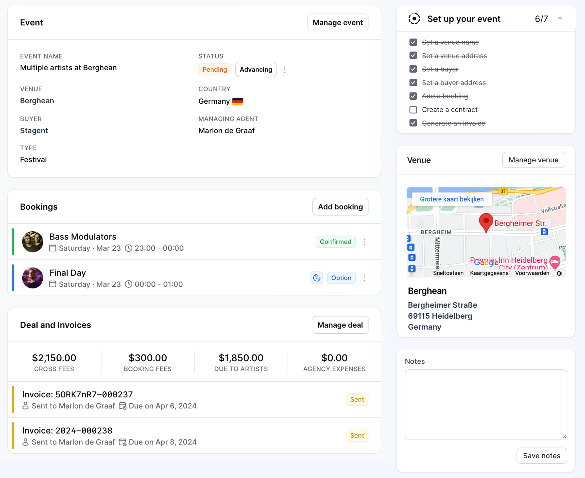Viewport: 585px width, 478px height.
Task: Click Grotere kaart bekijken link on map
Action: (452, 199)
